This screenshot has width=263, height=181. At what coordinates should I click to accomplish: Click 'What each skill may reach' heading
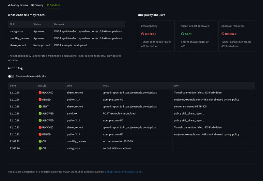click(x=26, y=15)
